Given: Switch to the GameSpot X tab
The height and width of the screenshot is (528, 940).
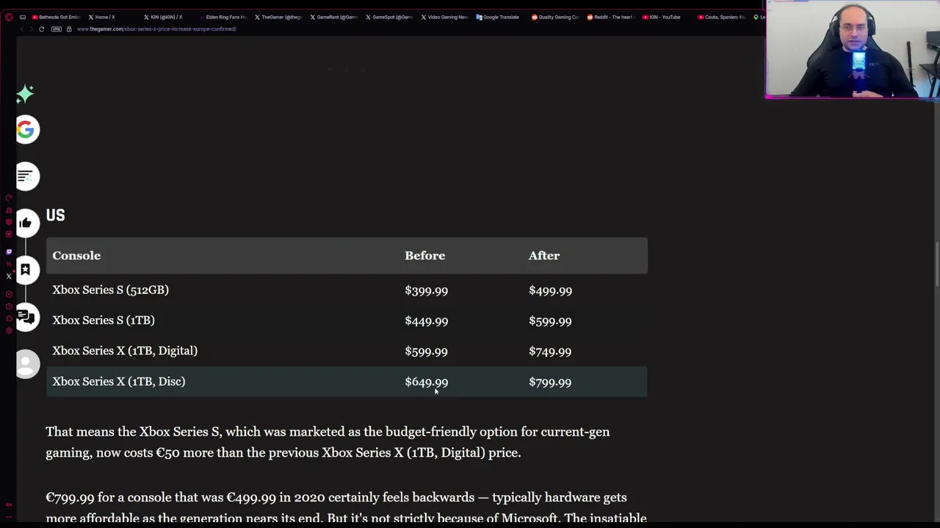Looking at the screenshot, I should click(x=389, y=17).
